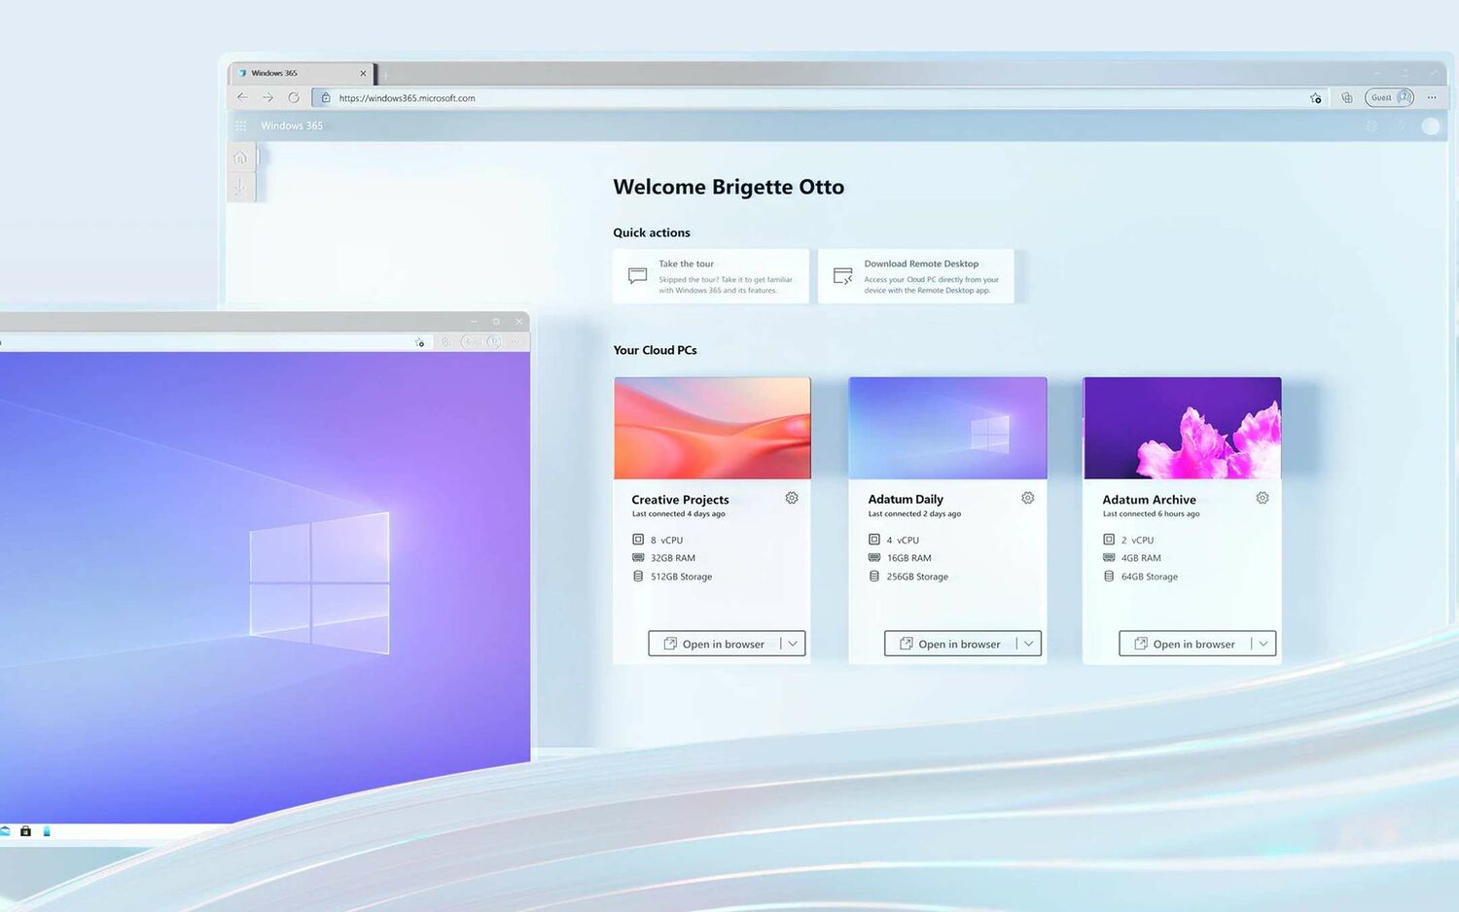Close the front remote desktop window
This screenshot has height=912, width=1459.
pyautogui.click(x=518, y=321)
